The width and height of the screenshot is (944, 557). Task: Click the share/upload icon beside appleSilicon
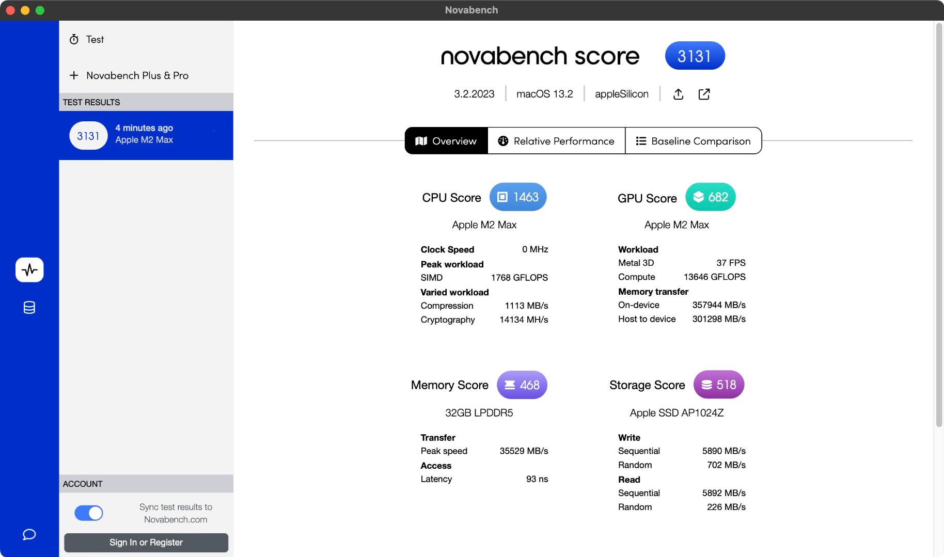click(679, 94)
